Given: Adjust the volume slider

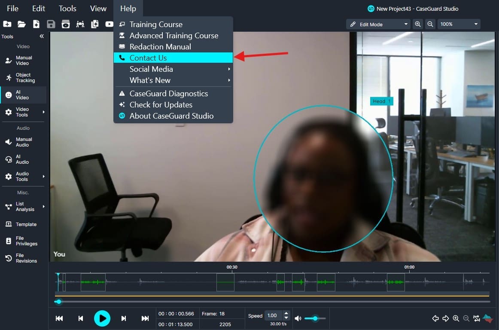Looking at the screenshot, I should [315, 318].
